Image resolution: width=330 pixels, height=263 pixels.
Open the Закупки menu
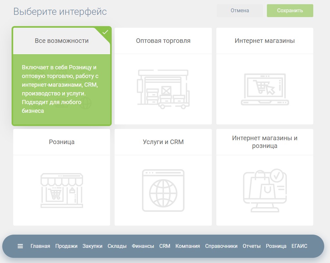[92, 246]
